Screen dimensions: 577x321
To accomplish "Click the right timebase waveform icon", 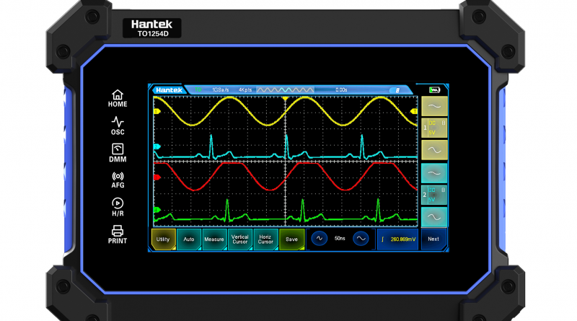I will (361, 239).
